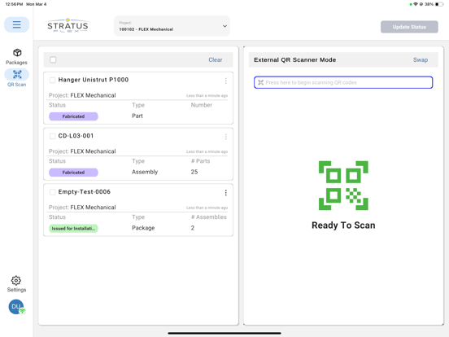
Task: Open the DU user avatar
Action: click(16, 307)
